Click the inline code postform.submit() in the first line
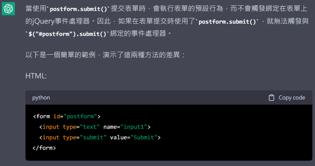The image size is (315, 166). [x=79, y=9]
